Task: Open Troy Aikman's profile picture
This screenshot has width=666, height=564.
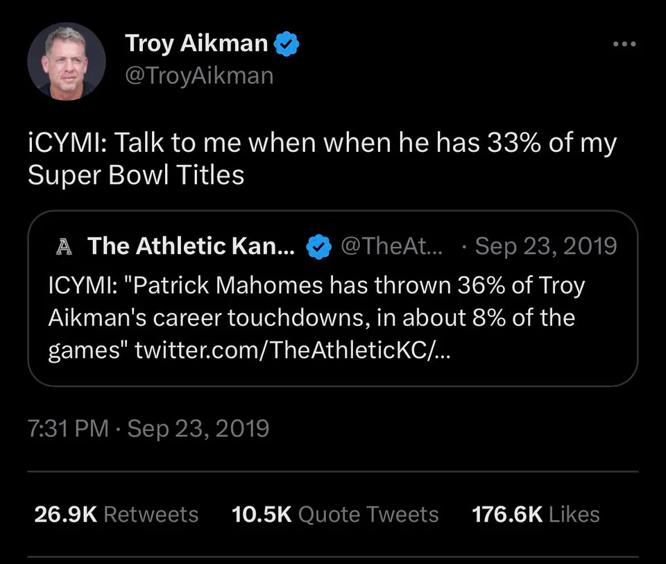Action: [66, 61]
